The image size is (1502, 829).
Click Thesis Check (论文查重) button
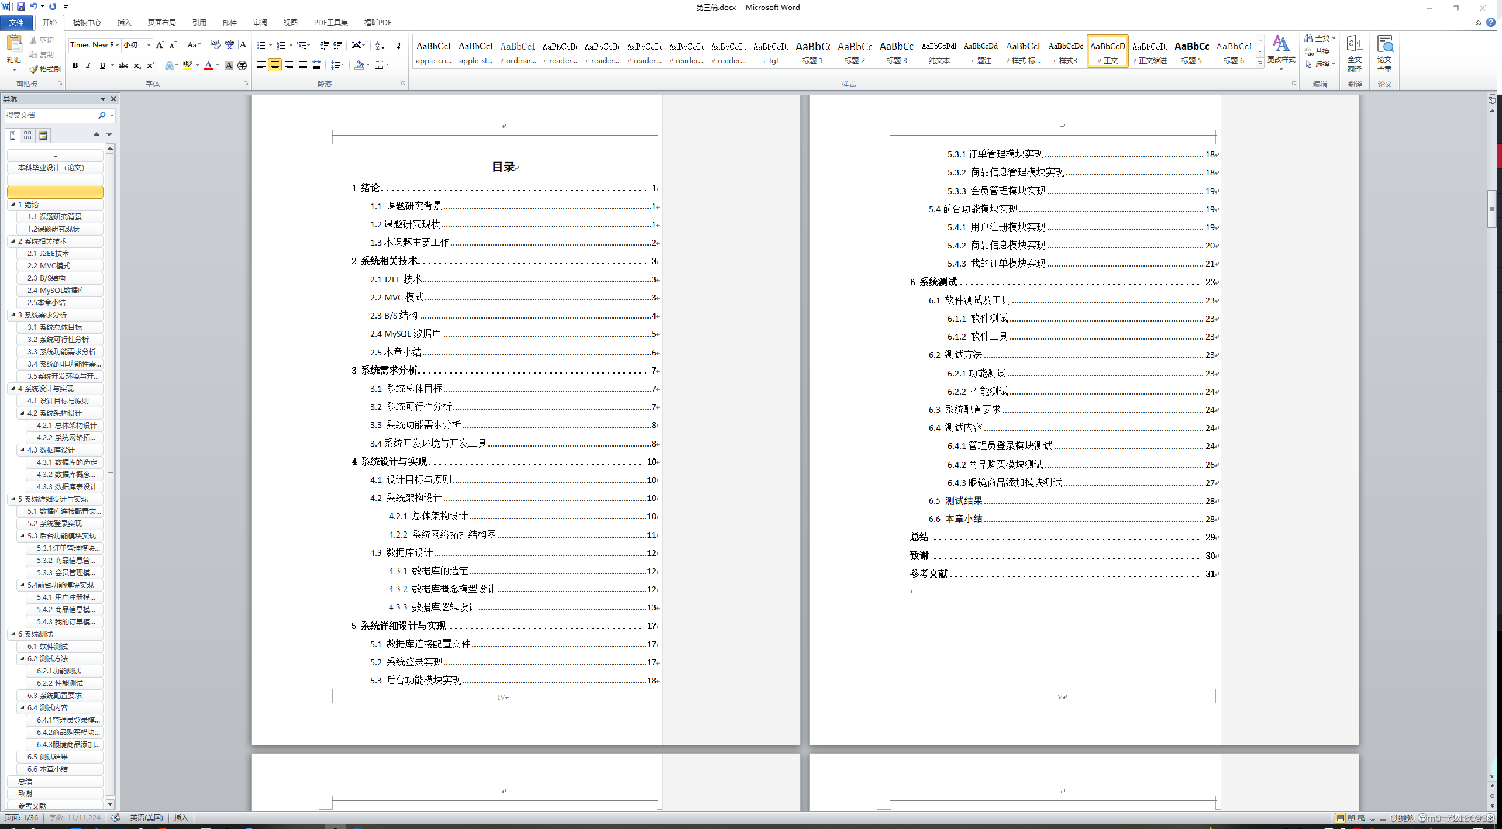pyautogui.click(x=1384, y=53)
